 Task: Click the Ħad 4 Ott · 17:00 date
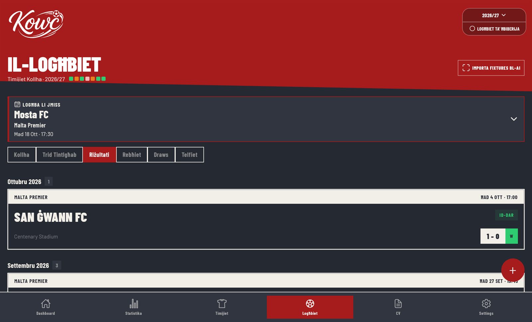pyautogui.click(x=499, y=197)
